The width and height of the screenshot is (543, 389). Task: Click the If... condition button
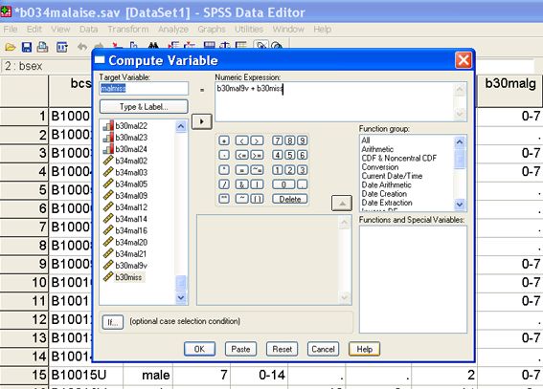(x=113, y=322)
